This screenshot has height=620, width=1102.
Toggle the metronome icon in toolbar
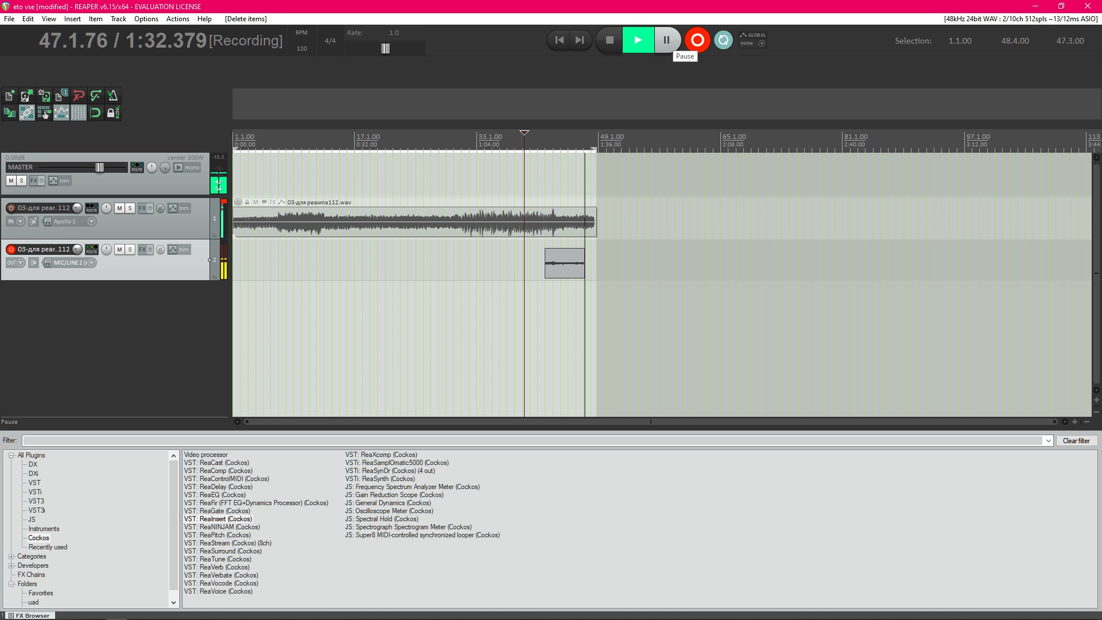[112, 96]
